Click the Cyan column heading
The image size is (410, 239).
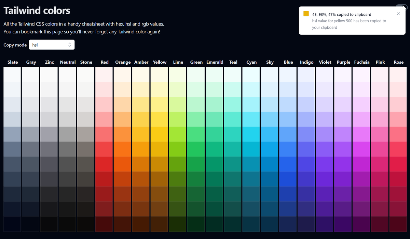pyautogui.click(x=251, y=62)
